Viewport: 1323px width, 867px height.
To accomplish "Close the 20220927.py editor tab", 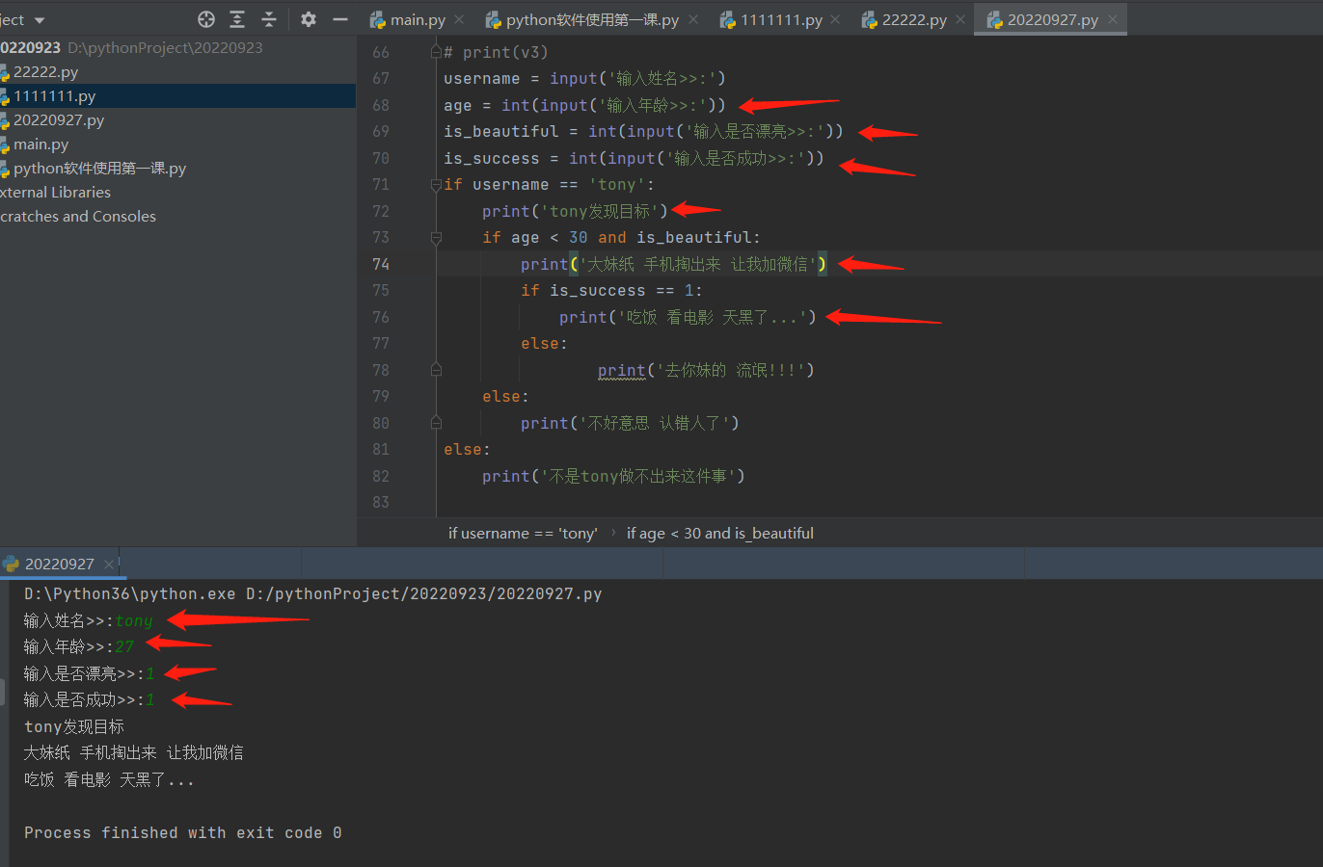I will pyautogui.click(x=1113, y=19).
